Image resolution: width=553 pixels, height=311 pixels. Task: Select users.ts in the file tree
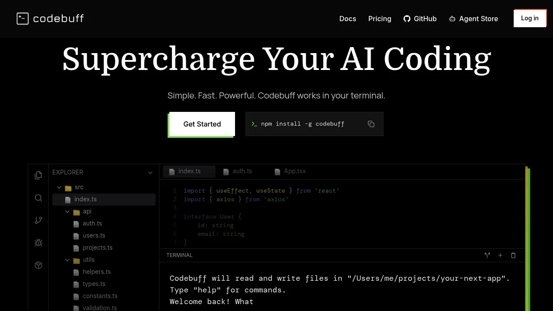pos(94,235)
